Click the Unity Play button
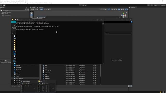Viewport: 166px width, 93px height. pos(80,5)
